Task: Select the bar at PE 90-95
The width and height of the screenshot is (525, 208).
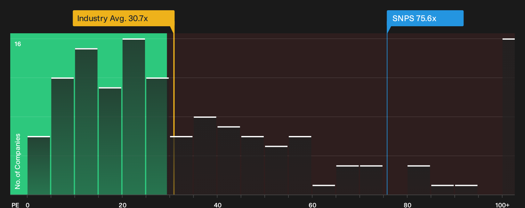Action: point(466,190)
